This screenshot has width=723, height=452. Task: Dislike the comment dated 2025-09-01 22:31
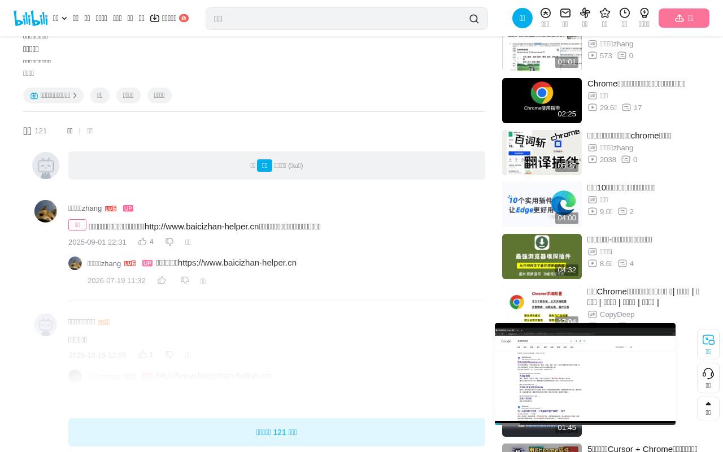pos(169,242)
